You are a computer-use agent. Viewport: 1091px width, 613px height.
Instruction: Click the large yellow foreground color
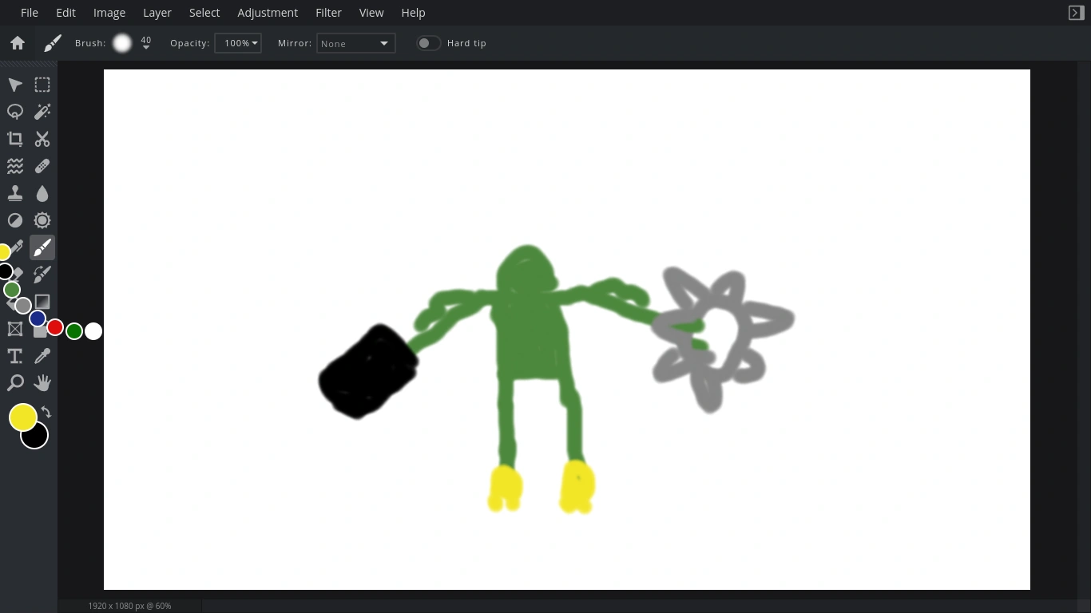pos(23,417)
